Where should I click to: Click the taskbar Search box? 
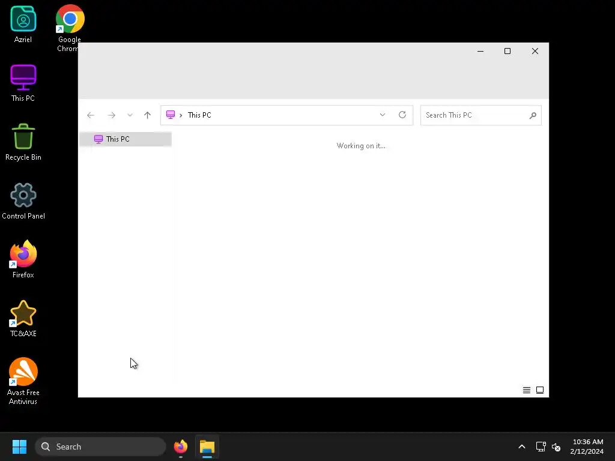pos(100,447)
